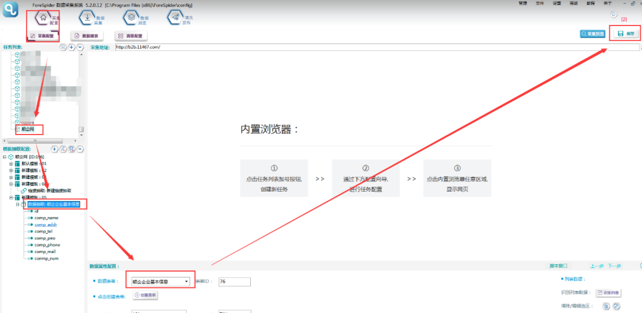Open the 文件 menu
The width and height of the screenshot is (642, 313).
pyautogui.click(x=540, y=4)
